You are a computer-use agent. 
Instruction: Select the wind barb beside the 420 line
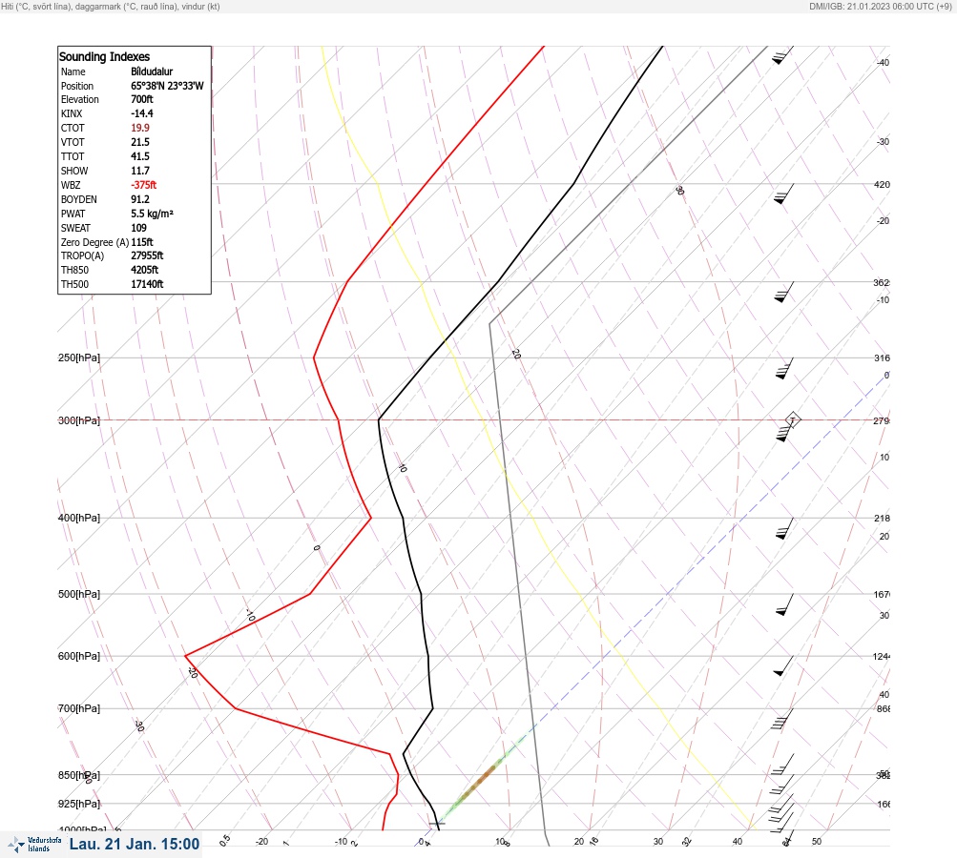(x=784, y=194)
